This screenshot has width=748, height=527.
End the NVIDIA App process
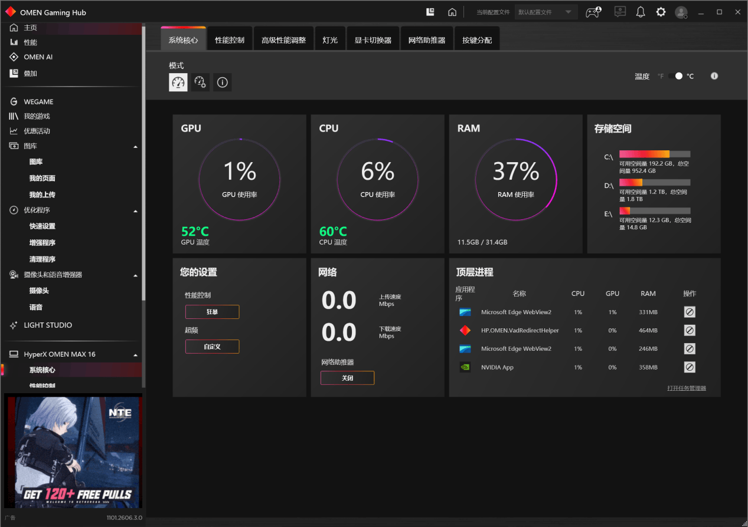tap(690, 367)
